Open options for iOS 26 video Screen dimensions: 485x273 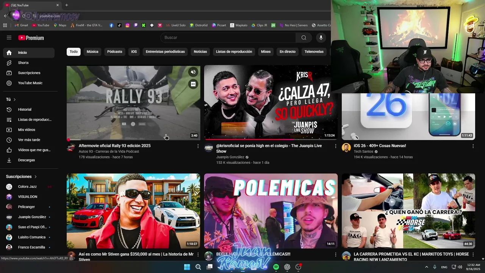473,146
